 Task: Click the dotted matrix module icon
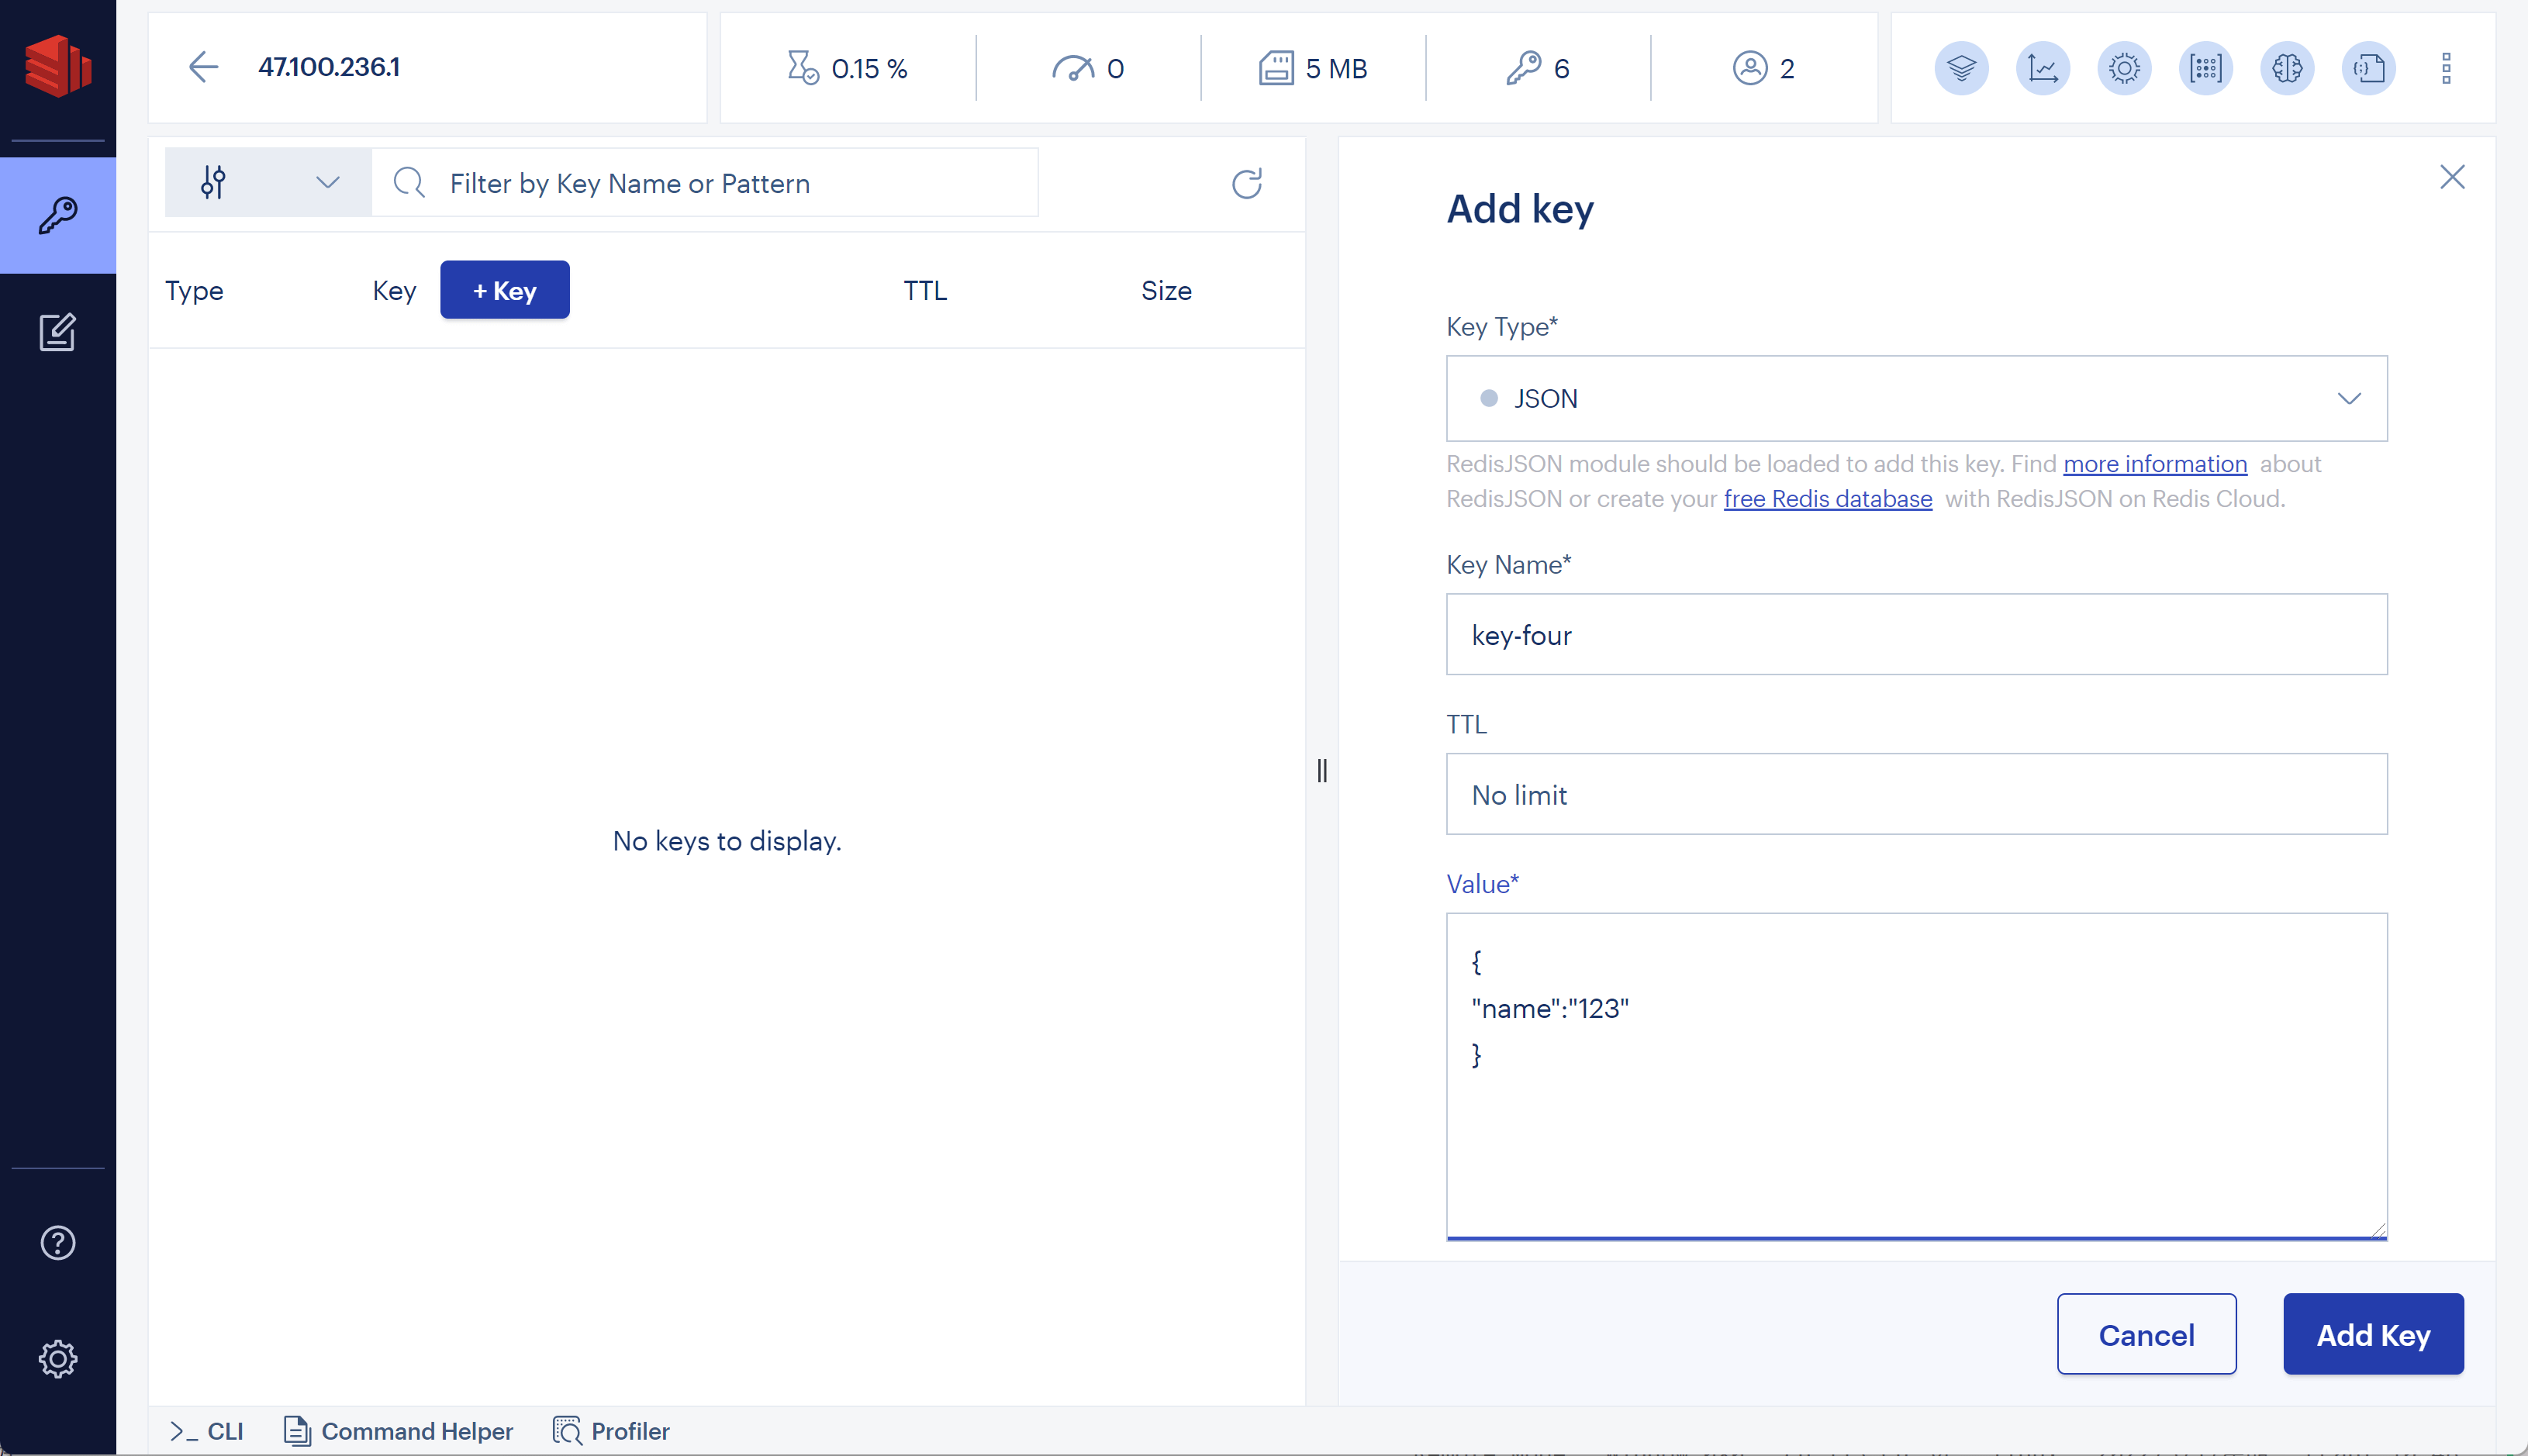2205,68
